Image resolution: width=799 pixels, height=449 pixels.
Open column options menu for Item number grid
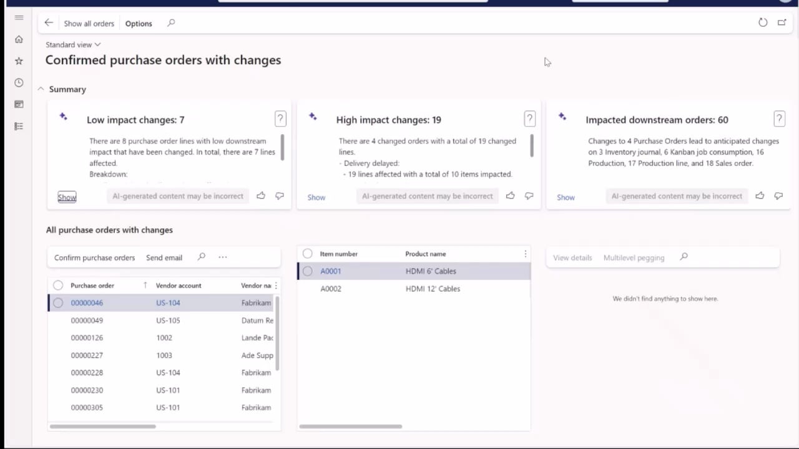point(525,254)
